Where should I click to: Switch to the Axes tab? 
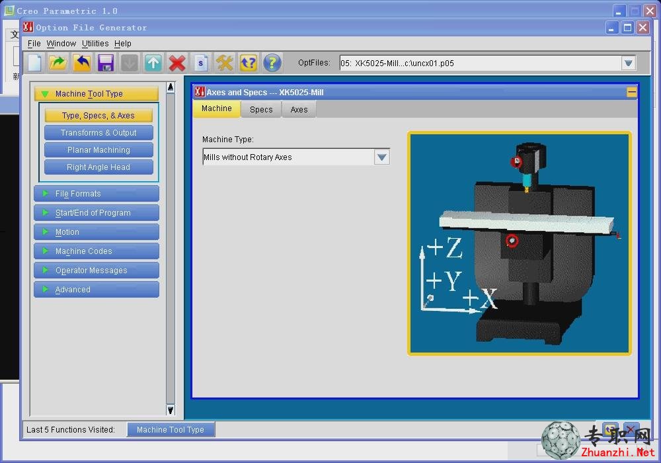pyautogui.click(x=299, y=110)
